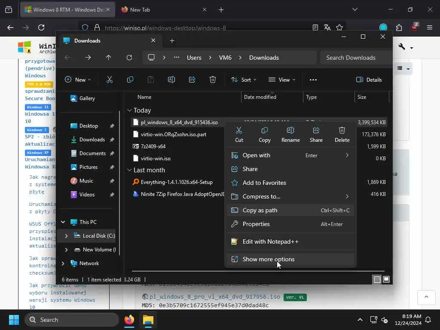Open the New item dropdown

click(x=78, y=79)
